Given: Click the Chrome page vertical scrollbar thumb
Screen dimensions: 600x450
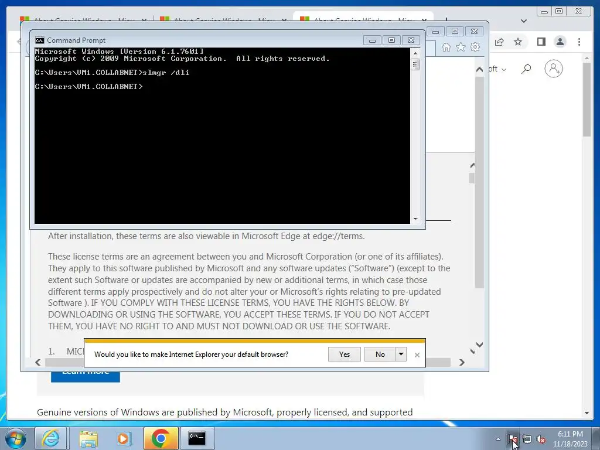Looking at the screenshot, I should [x=587, y=100].
